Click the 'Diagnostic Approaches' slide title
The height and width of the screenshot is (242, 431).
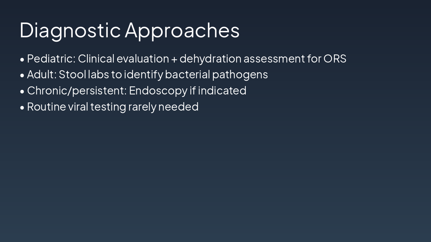pyautogui.click(x=130, y=30)
